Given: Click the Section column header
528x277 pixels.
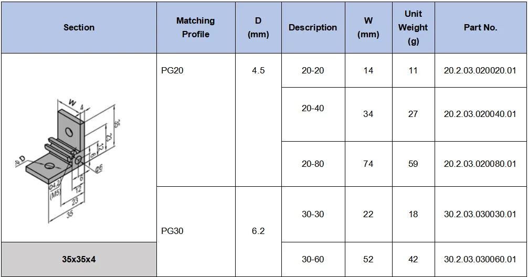Looking at the screenshot, I should tap(79, 27).
